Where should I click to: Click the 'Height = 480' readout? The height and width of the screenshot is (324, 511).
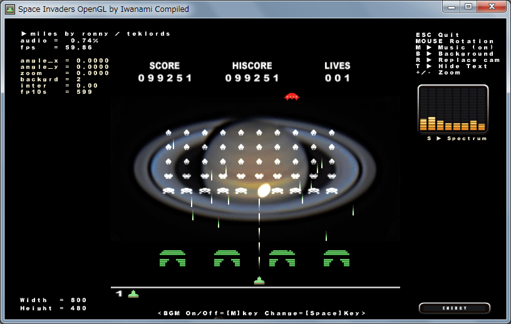coord(53,308)
